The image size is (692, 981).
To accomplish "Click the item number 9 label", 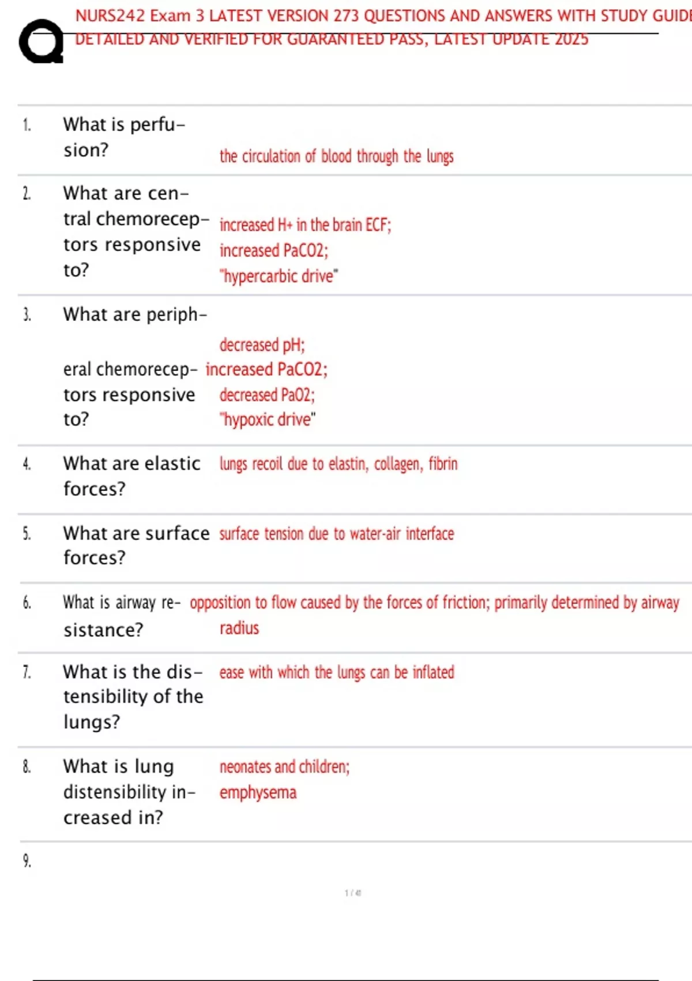I will (27, 861).
